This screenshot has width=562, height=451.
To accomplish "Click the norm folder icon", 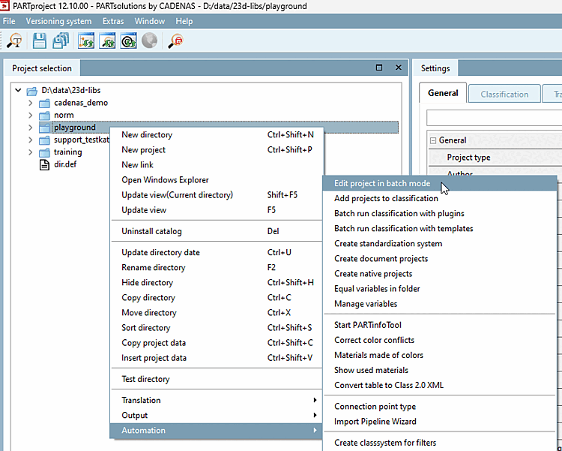I will click(x=44, y=116).
